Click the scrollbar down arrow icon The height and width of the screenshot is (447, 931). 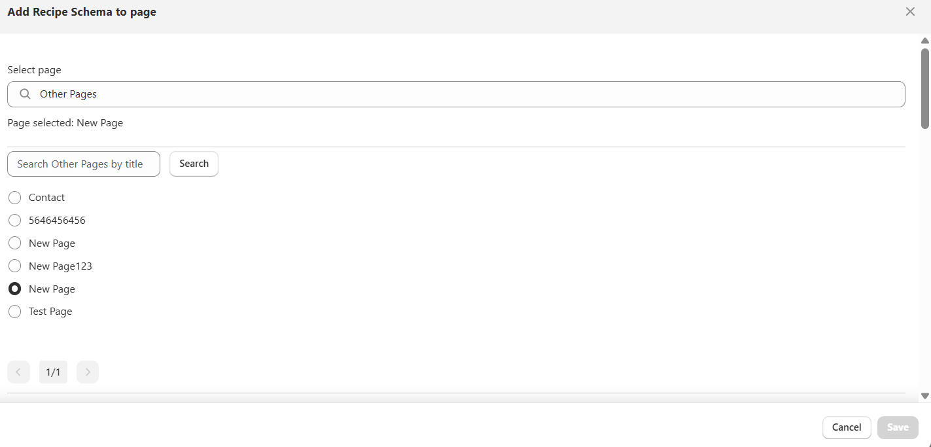coord(924,395)
